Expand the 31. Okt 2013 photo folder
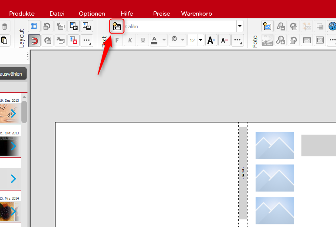This screenshot has width=336, height=227. pos(13,146)
